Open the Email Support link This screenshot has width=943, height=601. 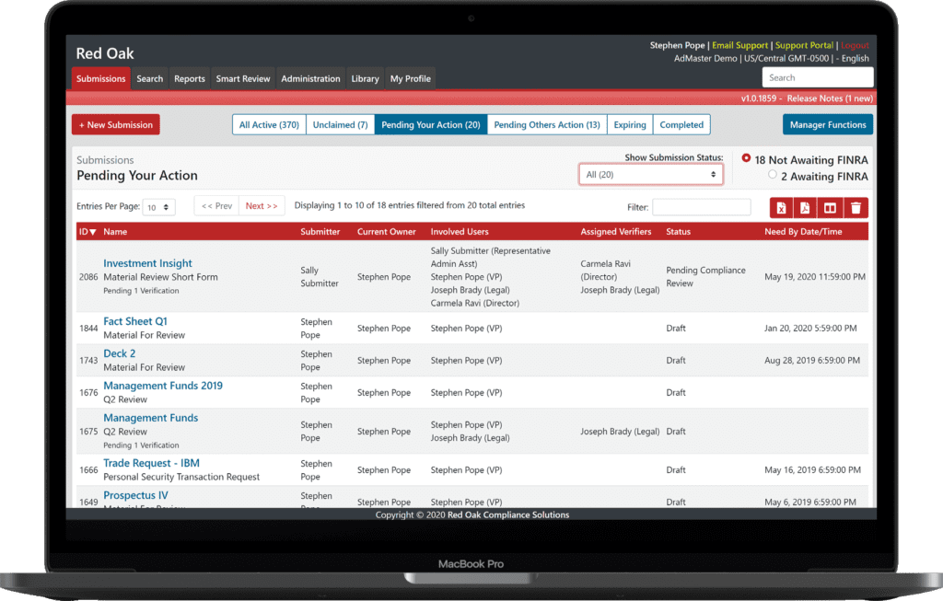(x=739, y=46)
